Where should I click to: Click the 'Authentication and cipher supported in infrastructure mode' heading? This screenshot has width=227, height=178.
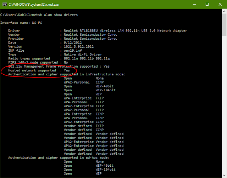click(x=67, y=74)
